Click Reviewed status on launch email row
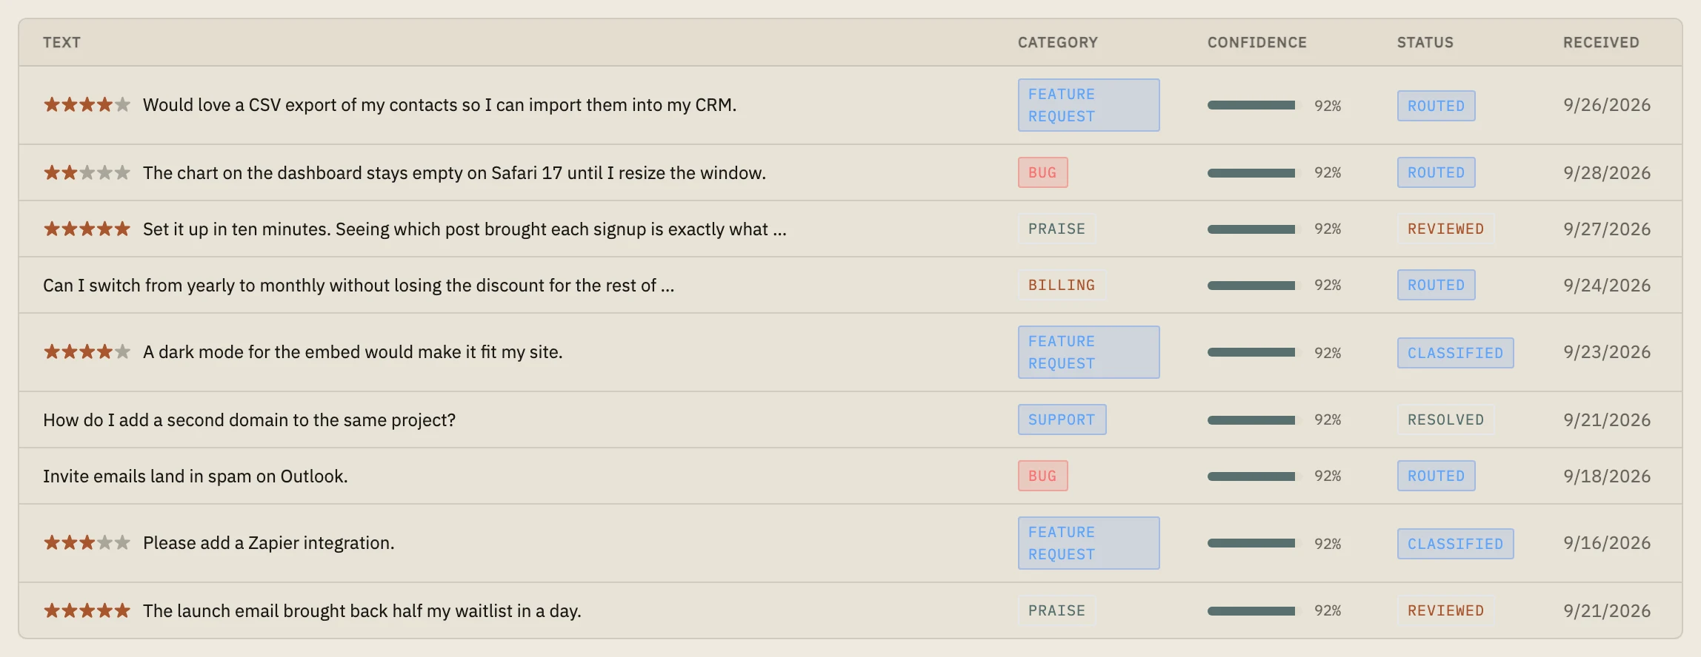Viewport: 1701px width, 657px height. pyautogui.click(x=1445, y=610)
